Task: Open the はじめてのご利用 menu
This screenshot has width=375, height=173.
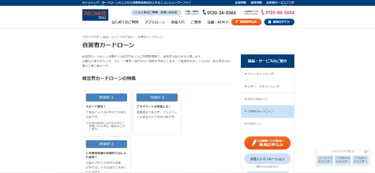Action: pyautogui.click(x=125, y=22)
